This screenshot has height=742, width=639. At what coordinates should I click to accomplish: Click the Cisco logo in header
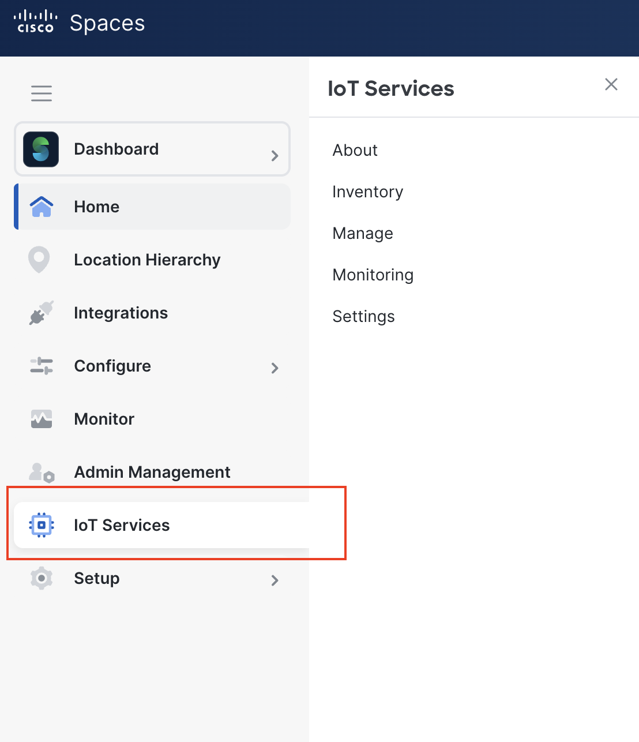pyautogui.click(x=35, y=21)
